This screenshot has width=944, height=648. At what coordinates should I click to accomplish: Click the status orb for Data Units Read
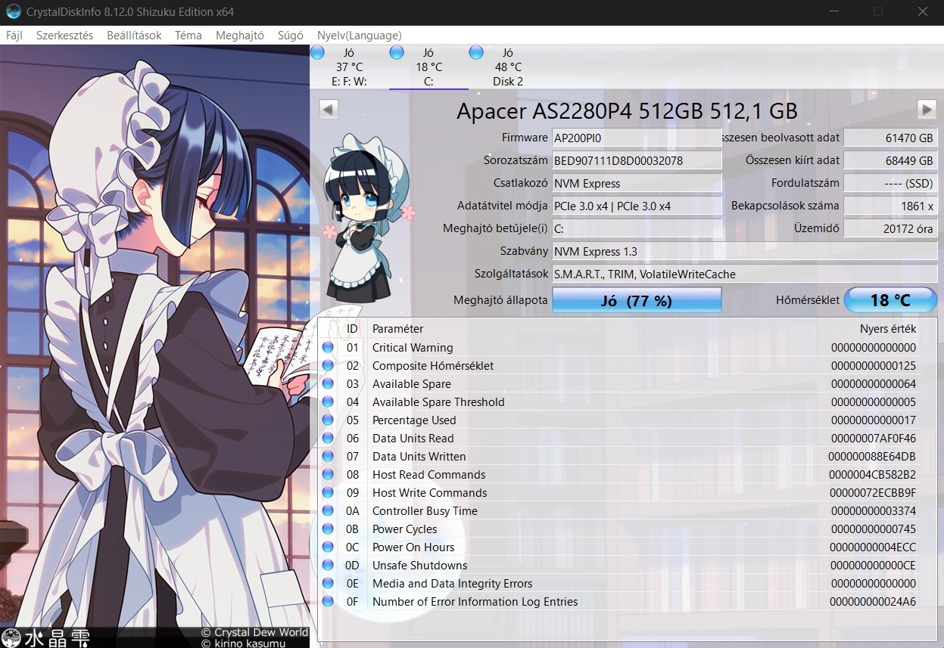(x=328, y=439)
